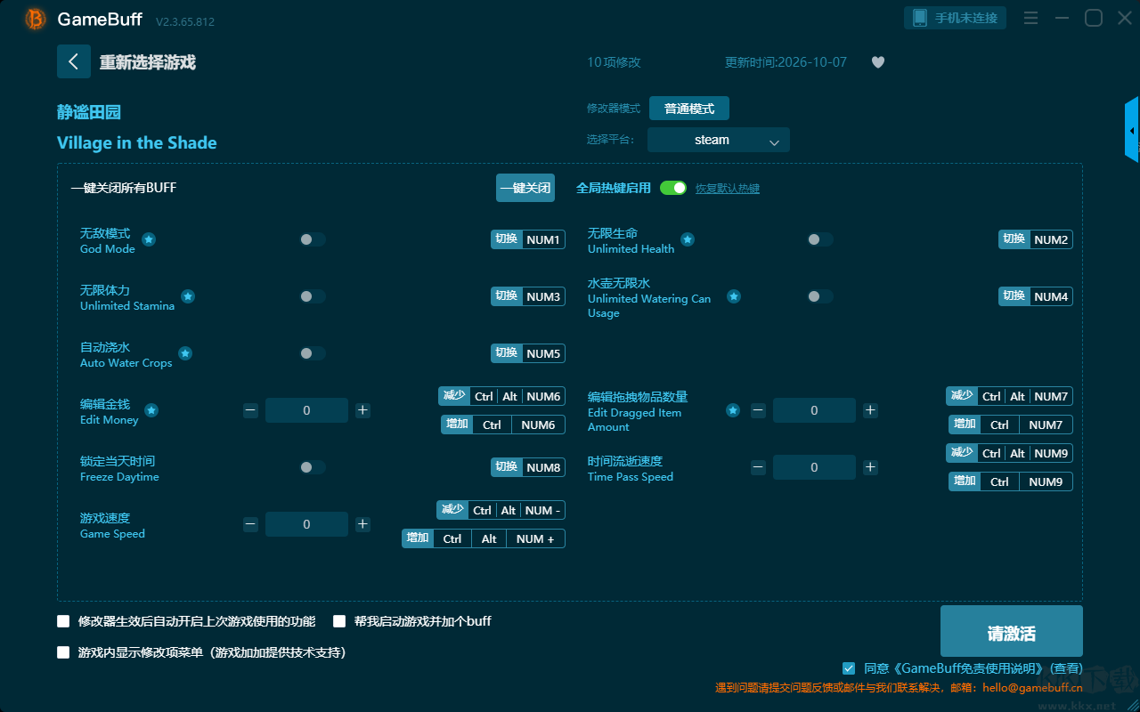Click the phone not connected button

(956, 18)
